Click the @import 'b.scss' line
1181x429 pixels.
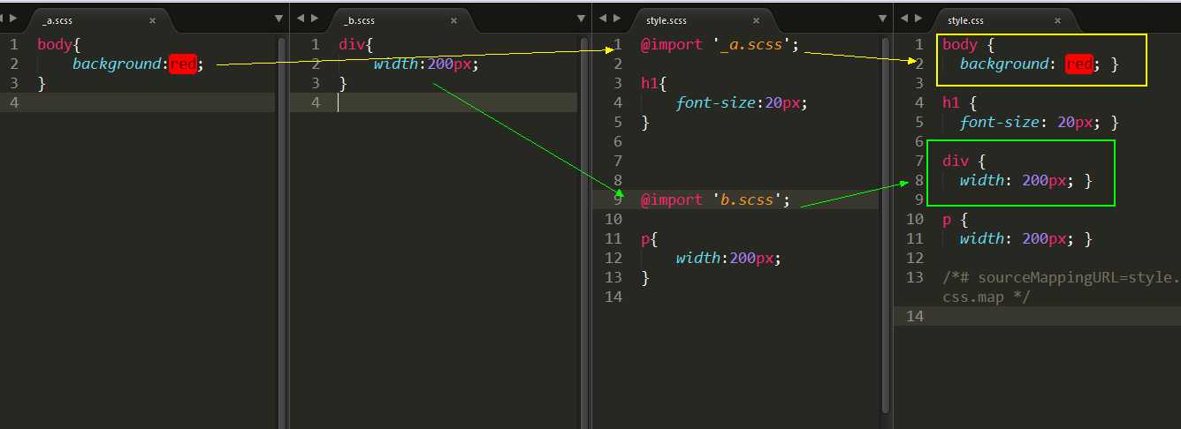coord(715,199)
